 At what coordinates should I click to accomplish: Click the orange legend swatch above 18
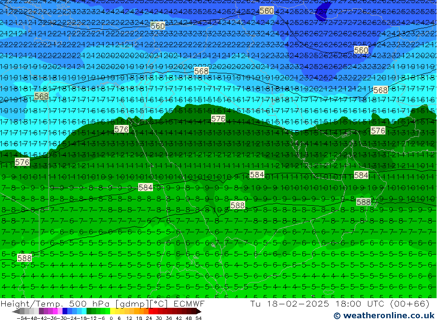point(141,311)
